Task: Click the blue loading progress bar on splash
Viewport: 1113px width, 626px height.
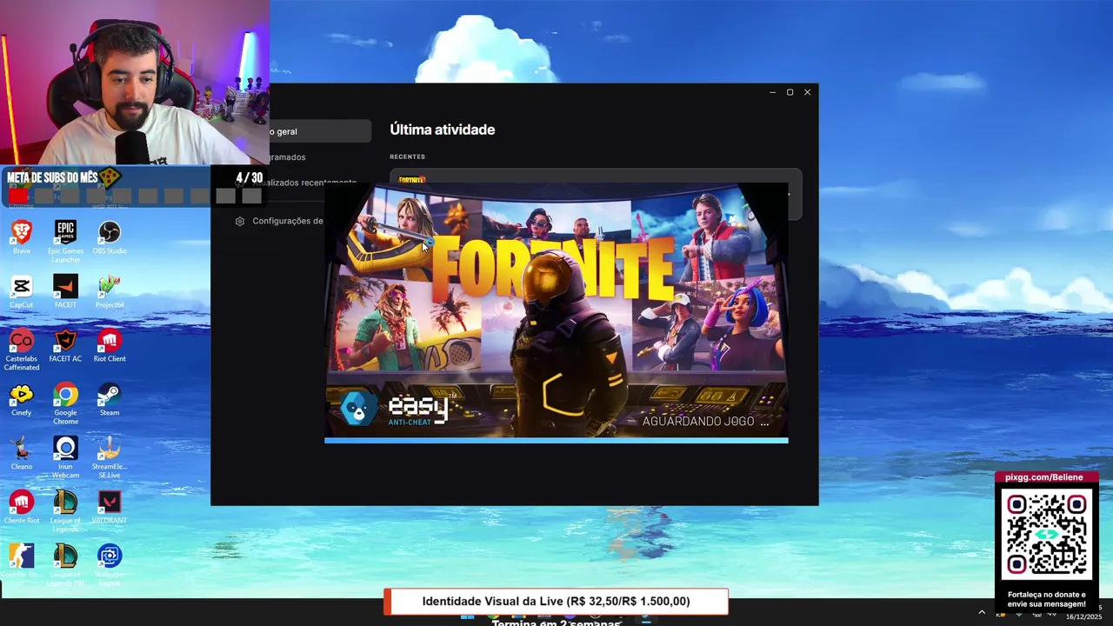Action: point(556,440)
